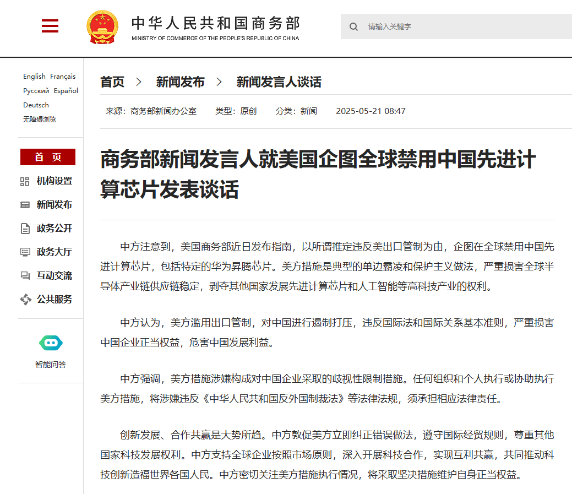Switch language to English

pos(34,76)
